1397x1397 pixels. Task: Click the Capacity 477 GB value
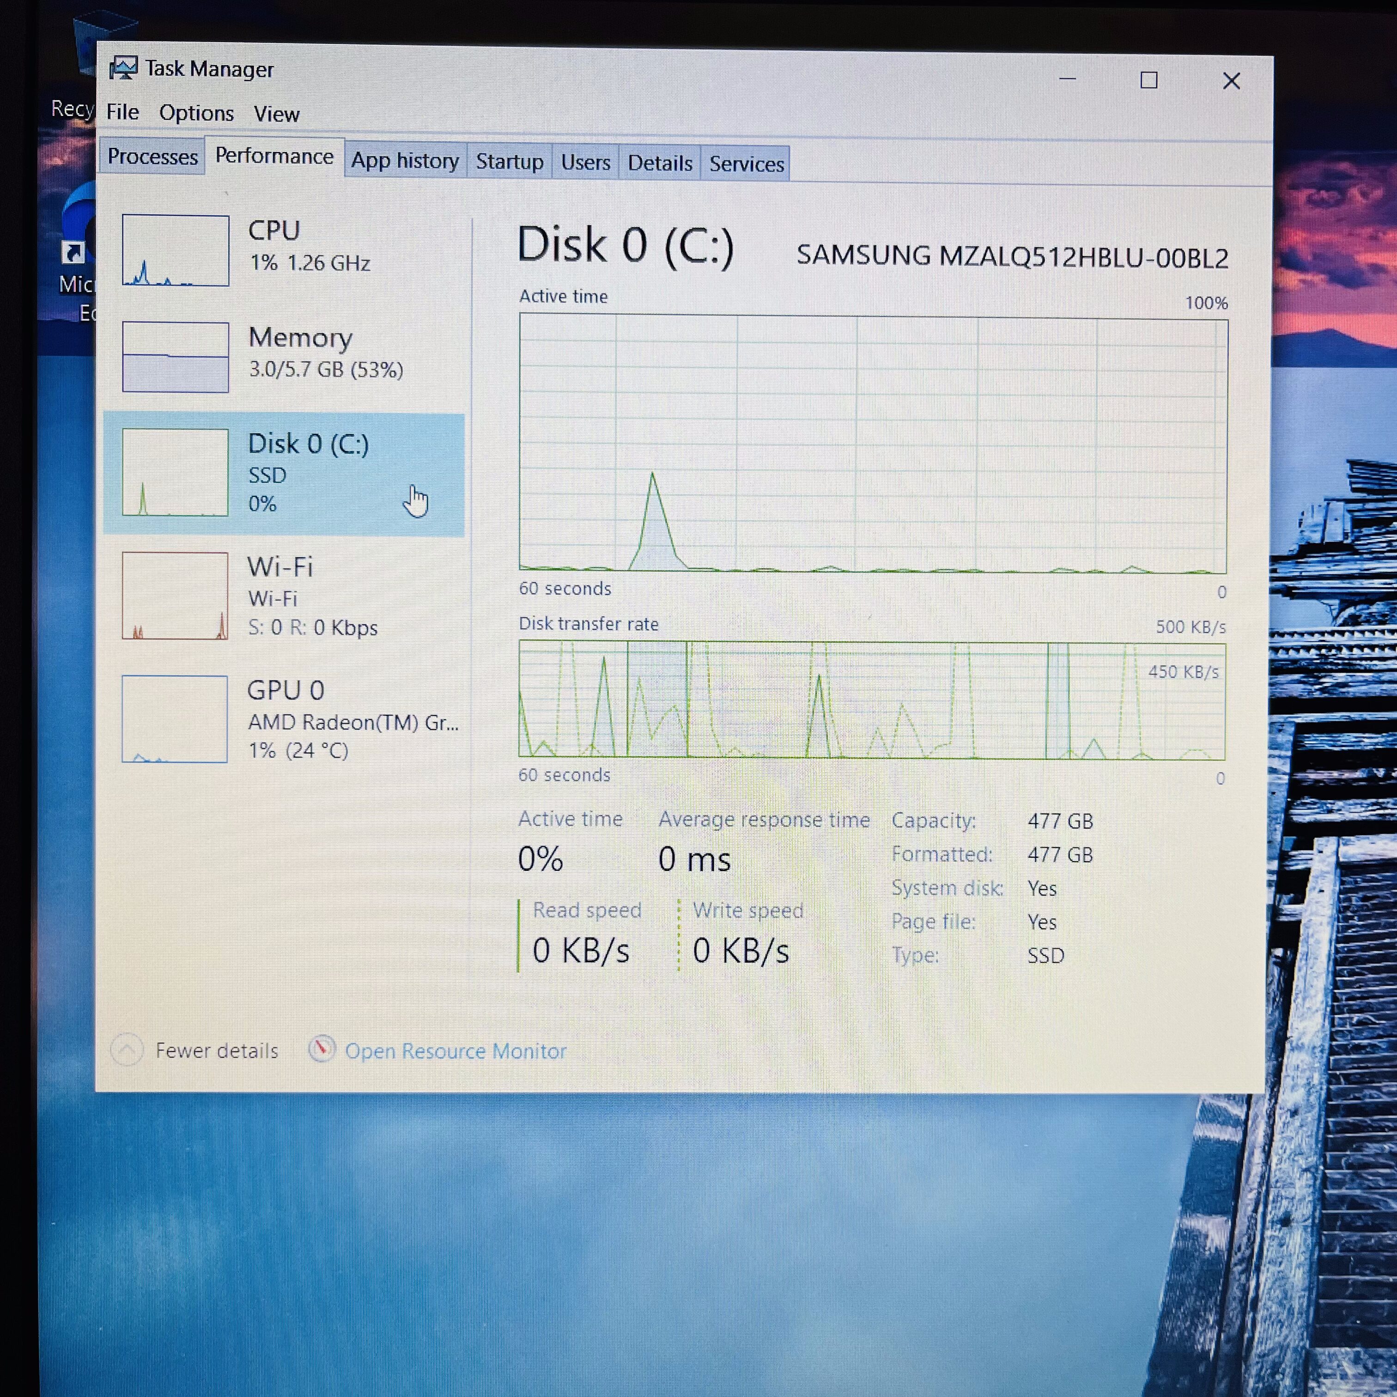click(1060, 821)
